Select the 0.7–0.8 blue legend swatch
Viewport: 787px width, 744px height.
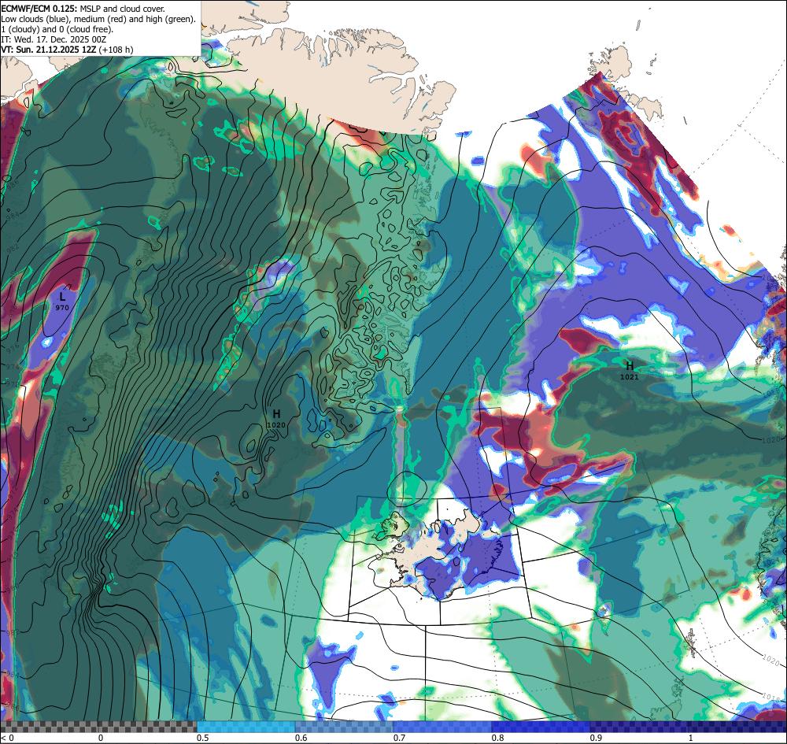point(442,727)
